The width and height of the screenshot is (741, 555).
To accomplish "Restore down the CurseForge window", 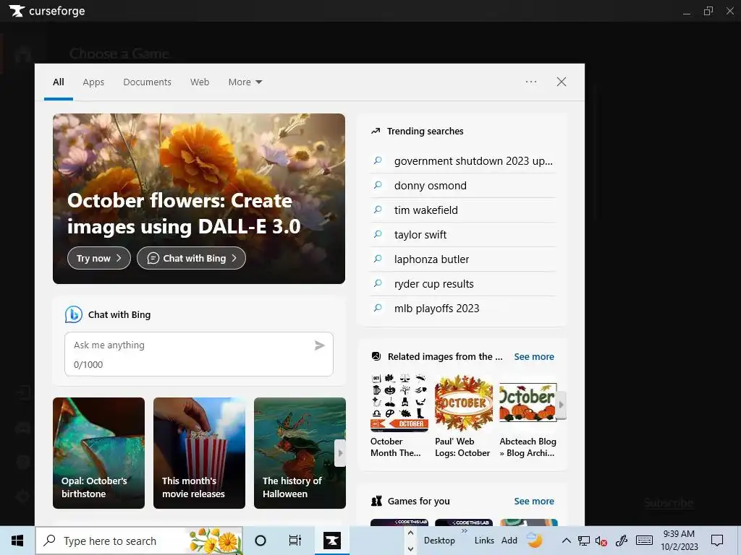I will click(x=708, y=11).
